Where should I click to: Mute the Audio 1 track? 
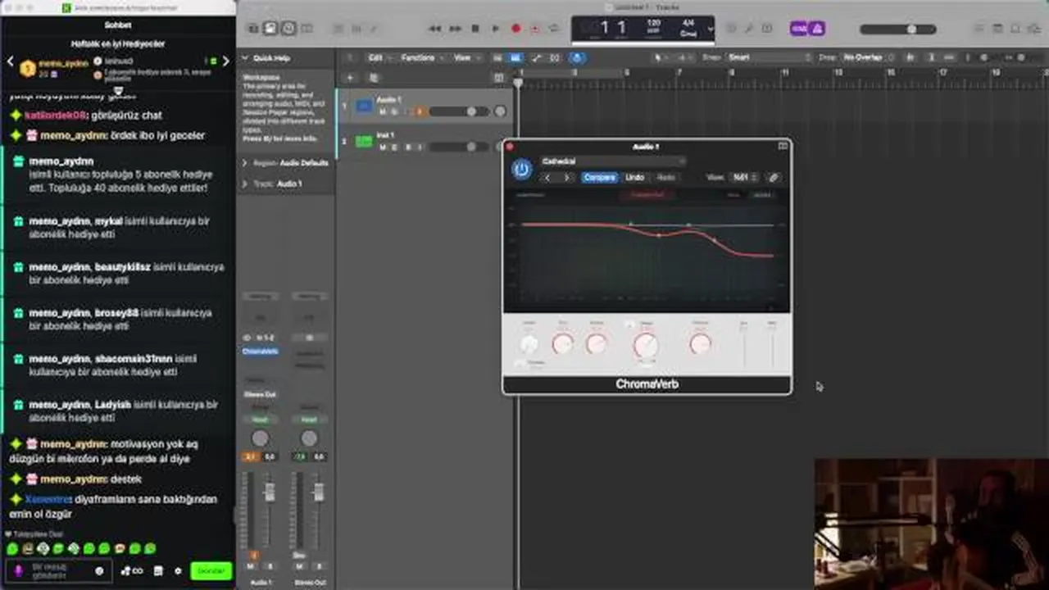click(383, 111)
